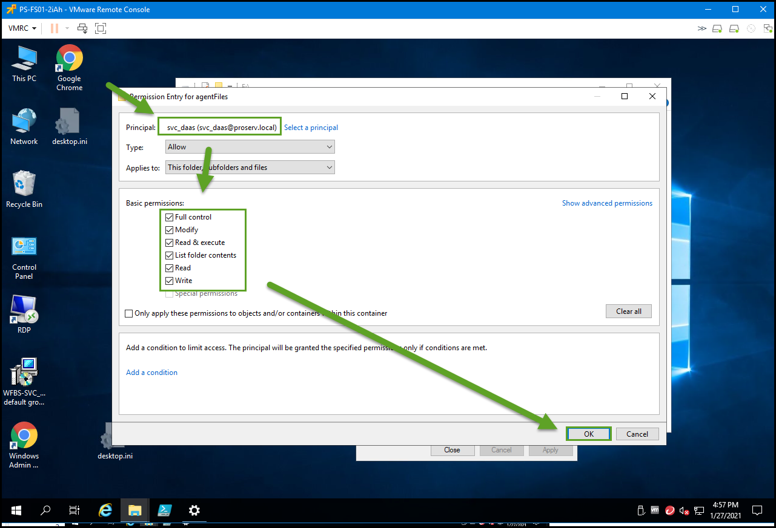Image resolution: width=776 pixels, height=528 pixels.
Task: Confirm the permission entry with OK
Action: [588, 434]
